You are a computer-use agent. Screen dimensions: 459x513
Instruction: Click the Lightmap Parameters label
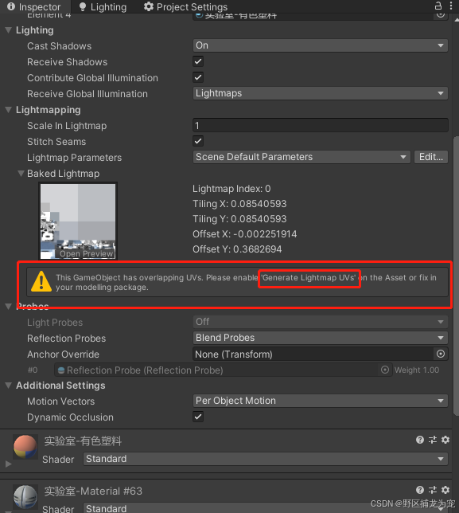click(x=75, y=158)
